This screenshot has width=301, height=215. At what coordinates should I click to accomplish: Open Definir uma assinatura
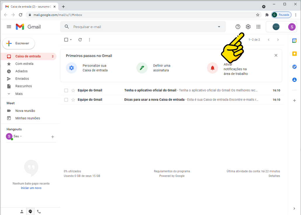[x=162, y=68]
